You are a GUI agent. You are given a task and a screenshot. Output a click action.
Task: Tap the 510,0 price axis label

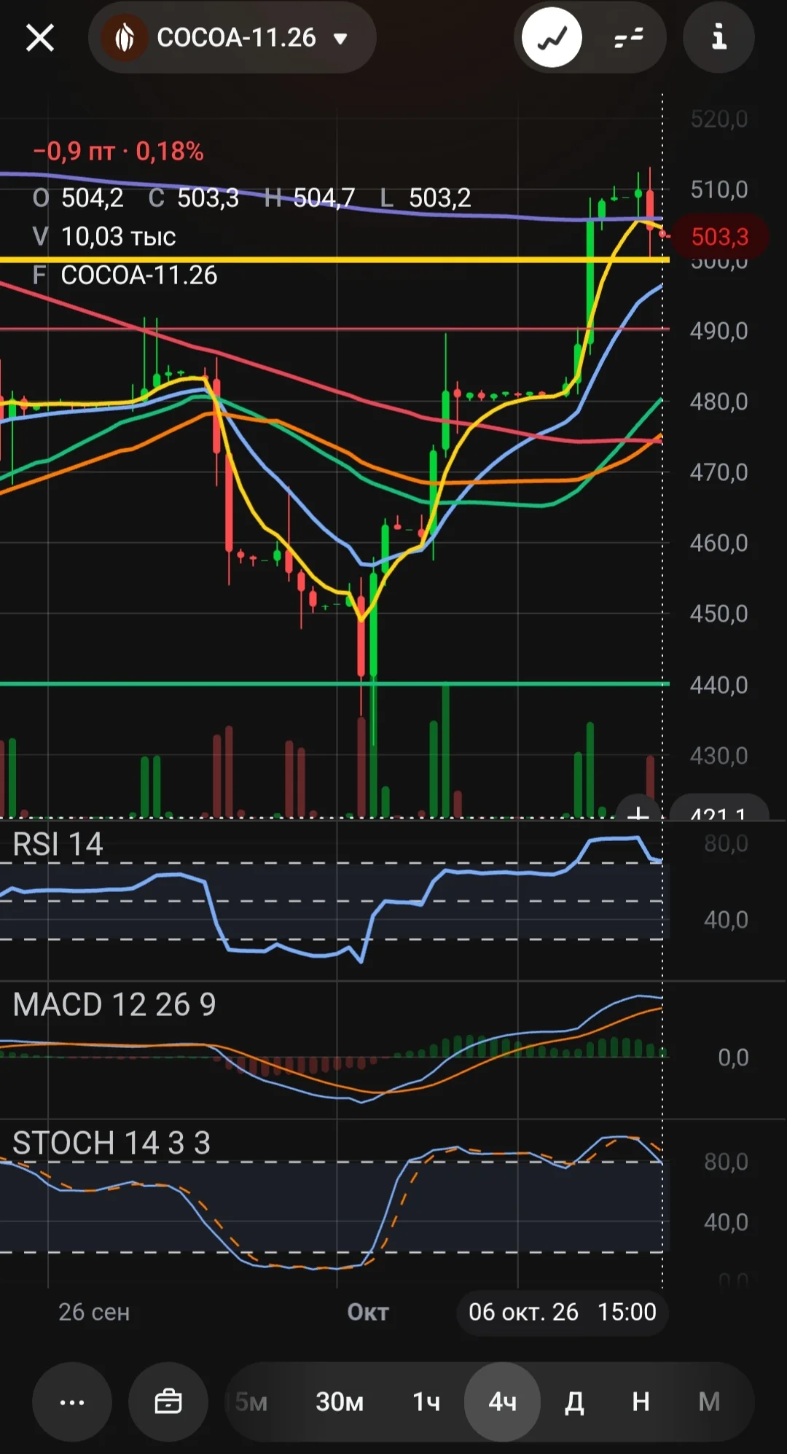719,189
